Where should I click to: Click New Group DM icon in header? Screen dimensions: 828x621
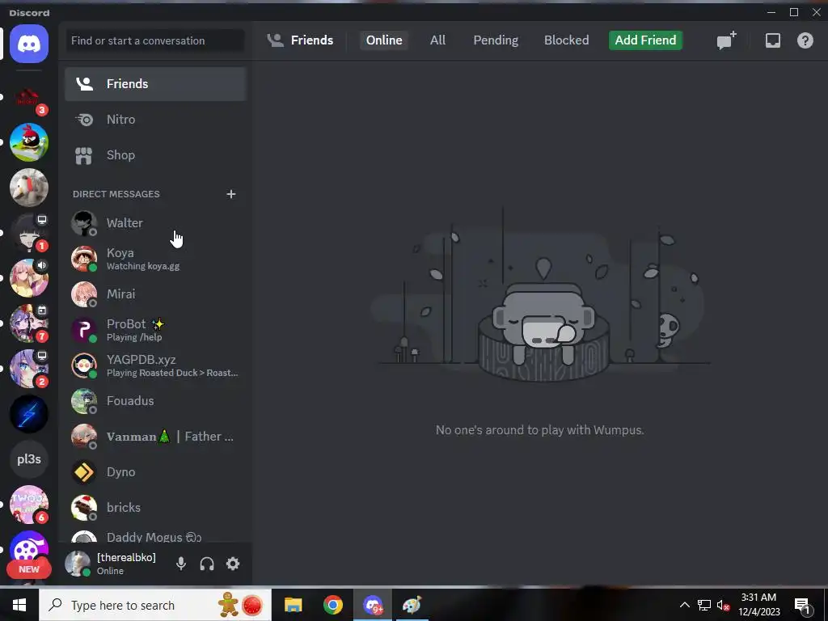coord(727,40)
